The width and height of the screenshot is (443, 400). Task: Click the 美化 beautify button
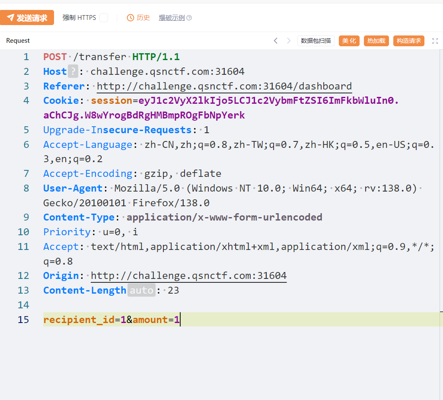point(349,41)
